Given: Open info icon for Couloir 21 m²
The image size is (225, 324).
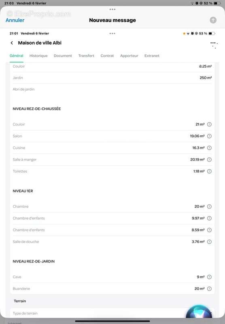Looking at the screenshot, I should click(x=209, y=124).
